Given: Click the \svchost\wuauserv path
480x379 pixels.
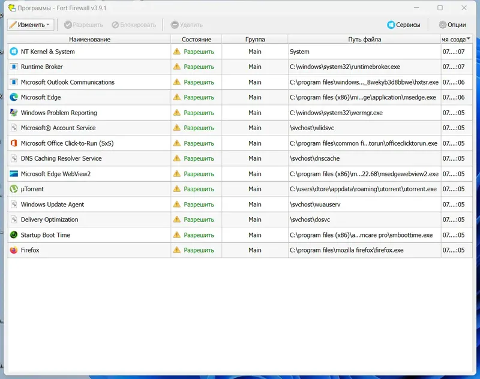Looking at the screenshot, I should (315, 204).
